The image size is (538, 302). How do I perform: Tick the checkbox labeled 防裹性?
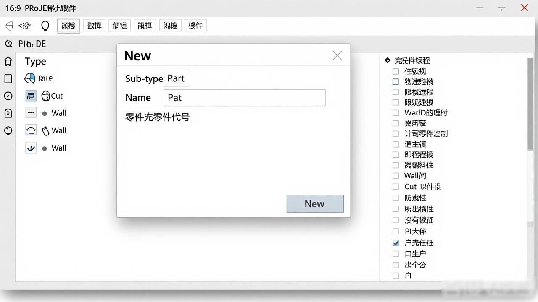point(396,198)
